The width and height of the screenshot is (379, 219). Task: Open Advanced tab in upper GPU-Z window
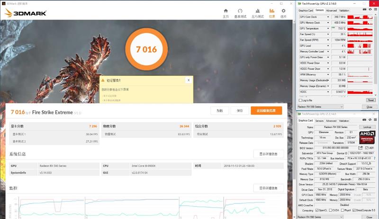click(331, 10)
